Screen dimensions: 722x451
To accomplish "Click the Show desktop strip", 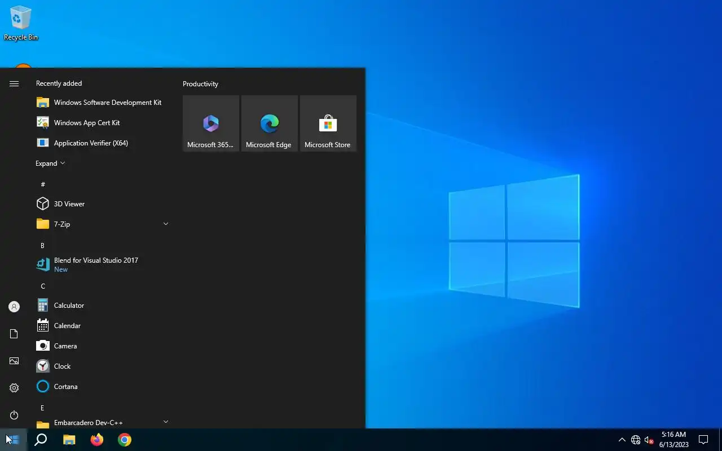I will tap(720, 440).
